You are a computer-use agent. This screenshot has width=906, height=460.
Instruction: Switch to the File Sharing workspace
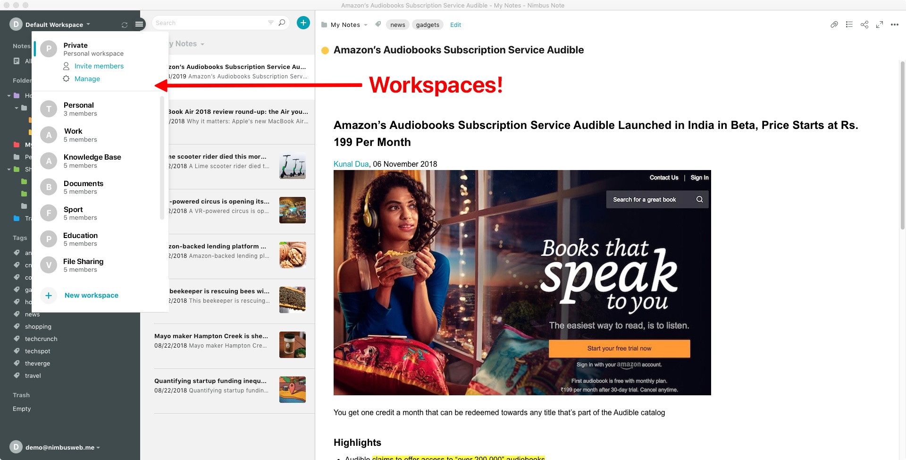coord(83,265)
